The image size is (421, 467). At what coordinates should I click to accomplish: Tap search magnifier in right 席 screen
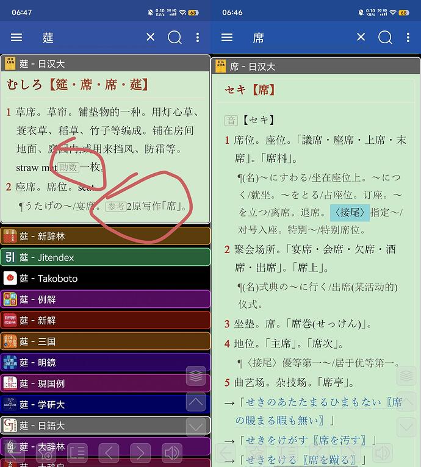click(385, 38)
